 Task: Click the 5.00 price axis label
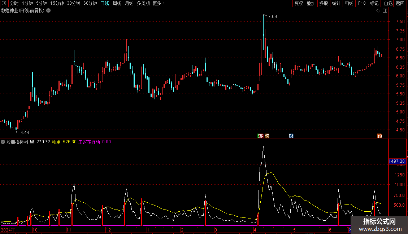click(400, 112)
